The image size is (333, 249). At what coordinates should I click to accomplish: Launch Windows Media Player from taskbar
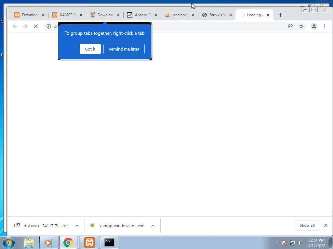(49, 243)
